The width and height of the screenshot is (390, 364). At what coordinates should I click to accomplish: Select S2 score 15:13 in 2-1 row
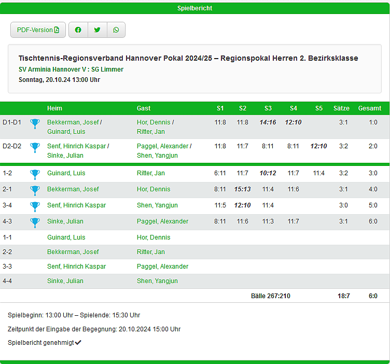pyautogui.click(x=243, y=189)
